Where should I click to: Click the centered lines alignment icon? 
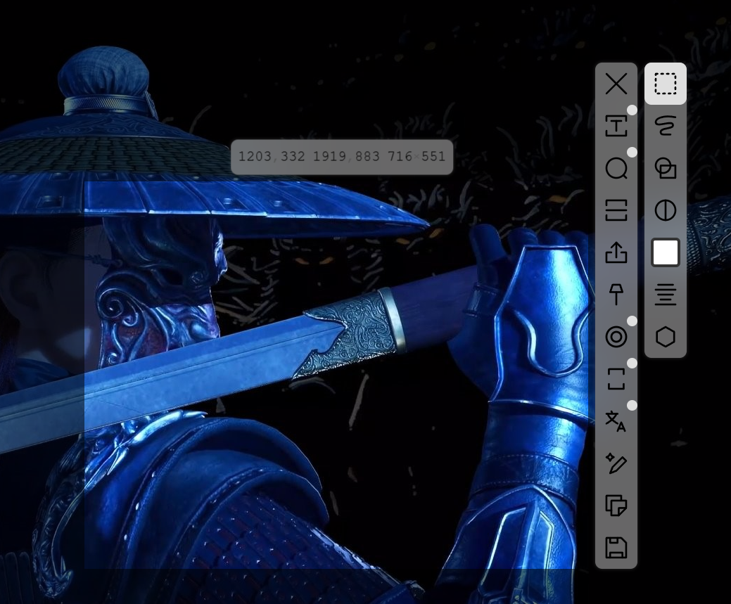(x=666, y=295)
